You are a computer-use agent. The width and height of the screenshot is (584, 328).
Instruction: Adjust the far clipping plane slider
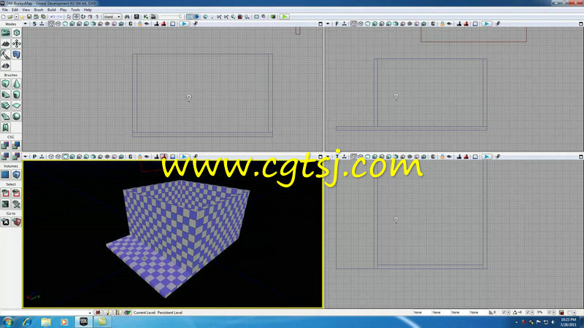[x=172, y=17]
